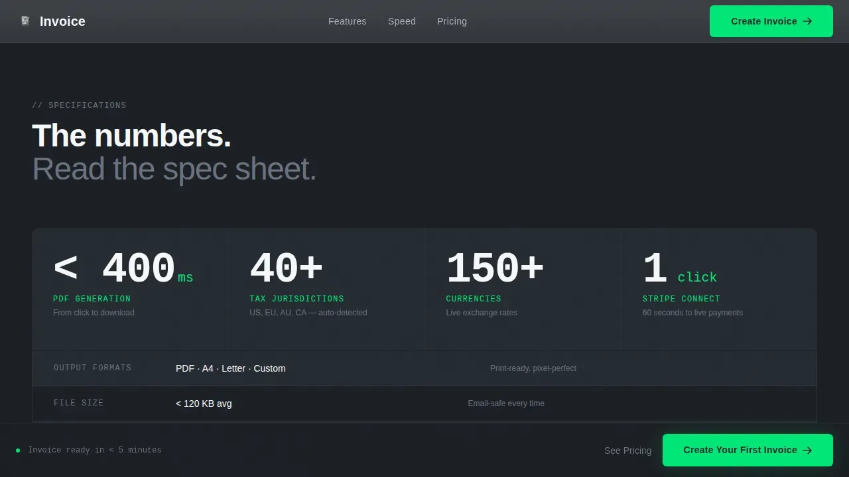Click the PDF GENERATION label
849x477 pixels.
pyautogui.click(x=92, y=299)
